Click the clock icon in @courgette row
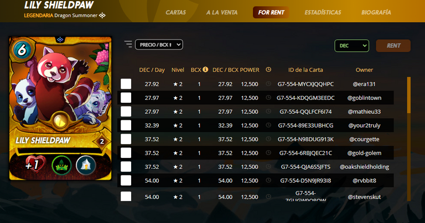 268,139
